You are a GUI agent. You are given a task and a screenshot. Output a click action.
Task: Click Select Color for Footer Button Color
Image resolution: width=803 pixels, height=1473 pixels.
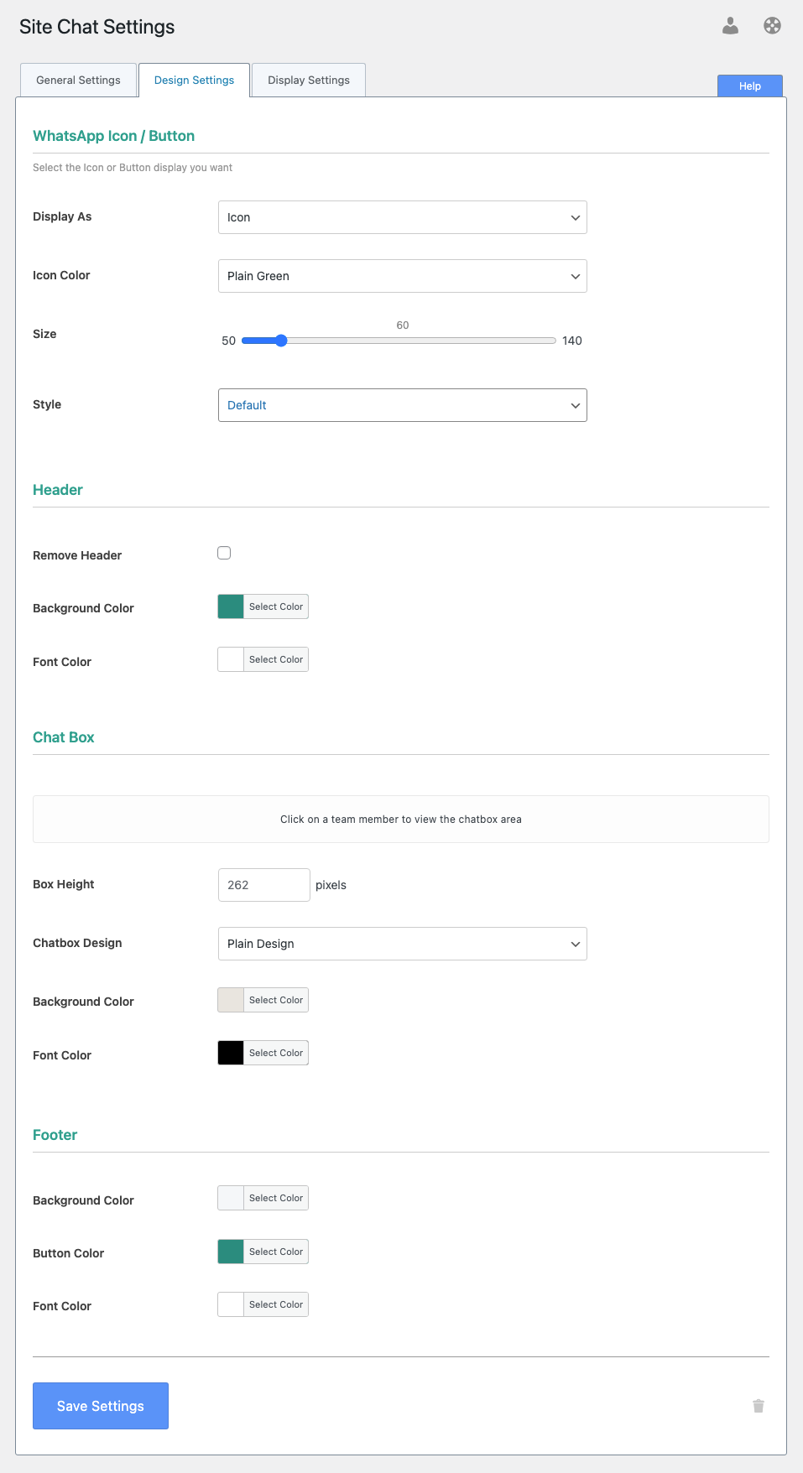click(276, 1252)
